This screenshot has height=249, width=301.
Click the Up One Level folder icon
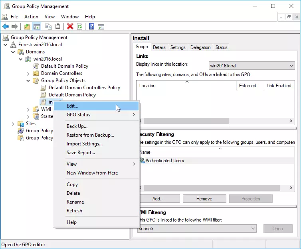pyautogui.click(x=27, y=27)
